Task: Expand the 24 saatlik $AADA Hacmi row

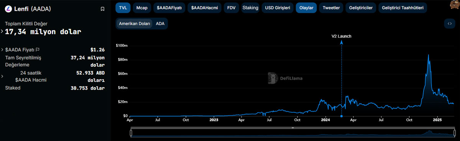Action: pyautogui.click(x=2, y=76)
